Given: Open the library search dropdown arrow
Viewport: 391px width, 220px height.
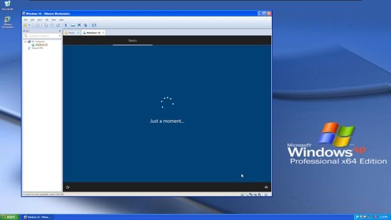Looking at the screenshot, I should [x=60, y=36].
